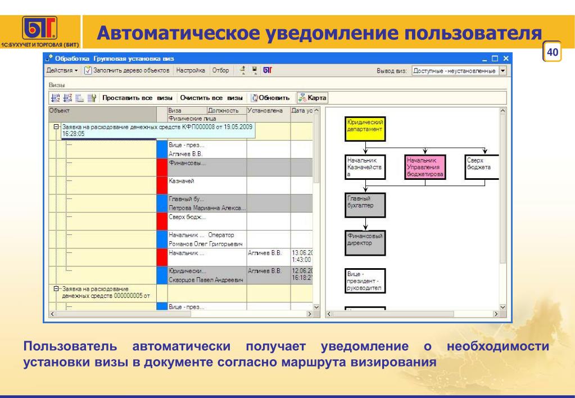Sort the visas descending Z-A

(x=68, y=98)
